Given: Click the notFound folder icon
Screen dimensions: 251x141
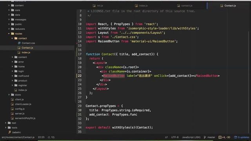Looking at the screenshot, I should 16,76.
